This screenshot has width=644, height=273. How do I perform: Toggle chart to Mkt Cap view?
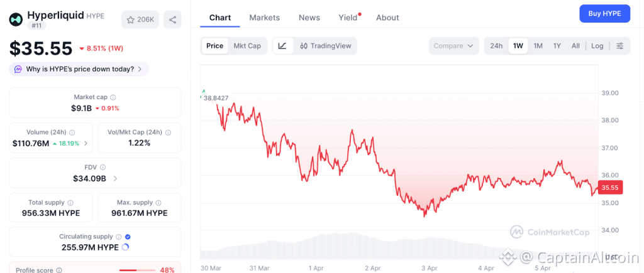pyautogui.click(x=247, y=46)
